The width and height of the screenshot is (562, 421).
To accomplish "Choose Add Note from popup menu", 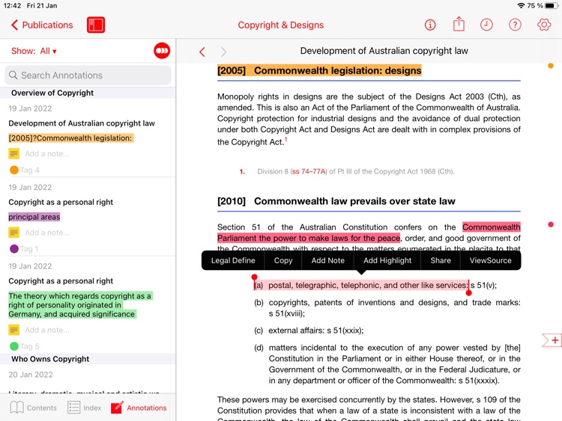I will tap(327, 260).
